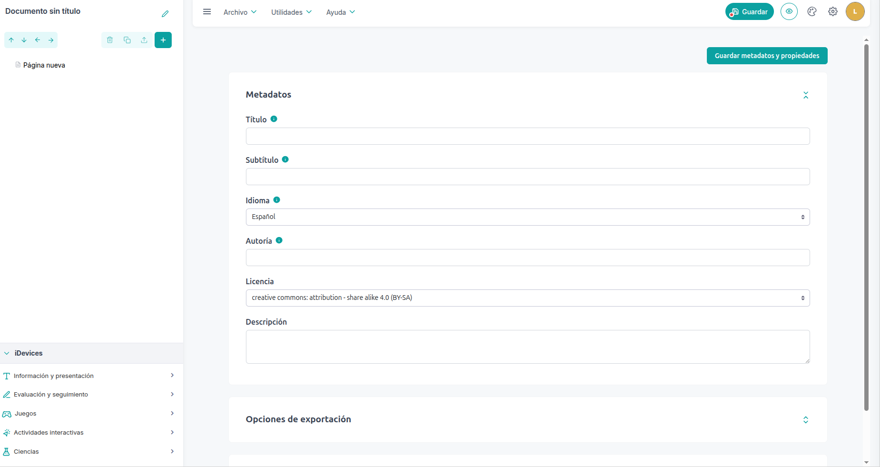Image resolution: width=880 pixels, height=467 pixels.
Task: Duplicate the page with the copy icon
Action: point(127,40)
